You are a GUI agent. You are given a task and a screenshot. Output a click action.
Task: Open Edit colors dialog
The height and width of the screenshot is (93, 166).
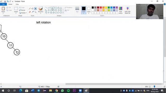[121, 10]
